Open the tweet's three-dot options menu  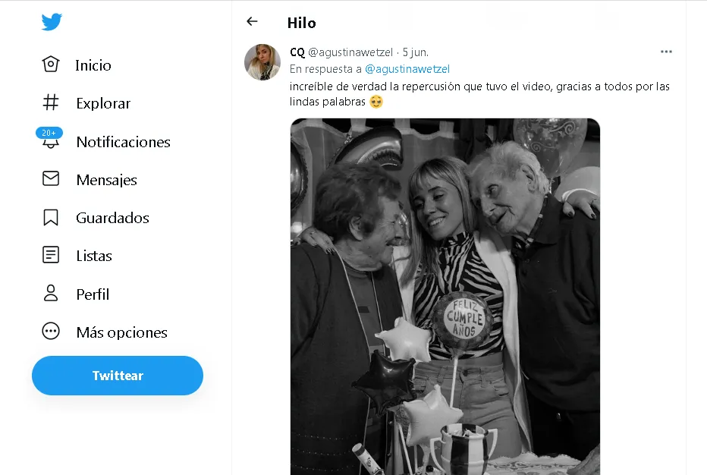pyautogui.click(x=666, y=52)
